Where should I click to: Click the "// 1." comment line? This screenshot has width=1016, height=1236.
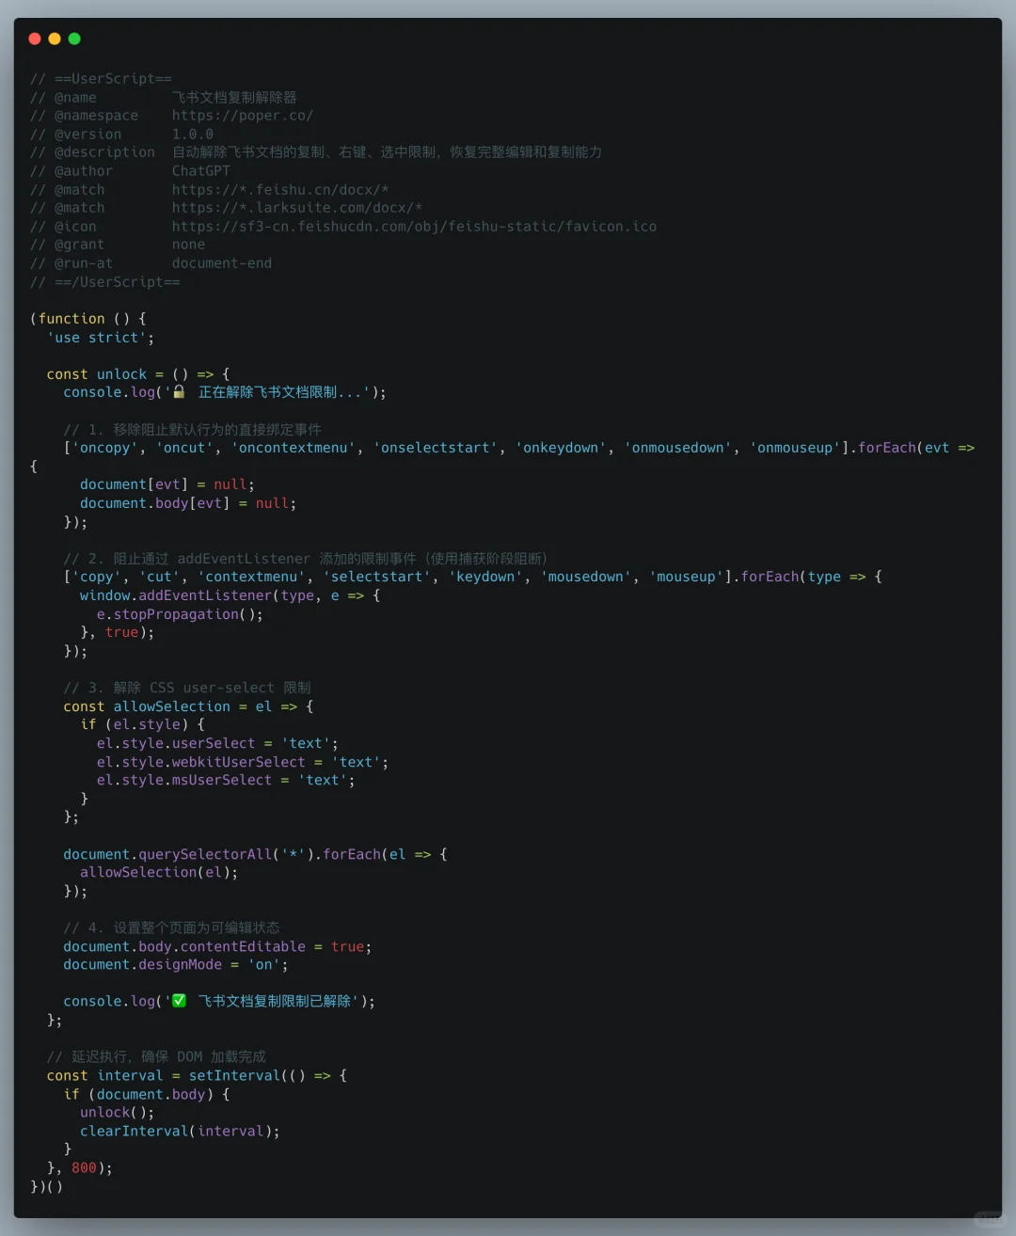pyautogui.click(x=192, y=429)
